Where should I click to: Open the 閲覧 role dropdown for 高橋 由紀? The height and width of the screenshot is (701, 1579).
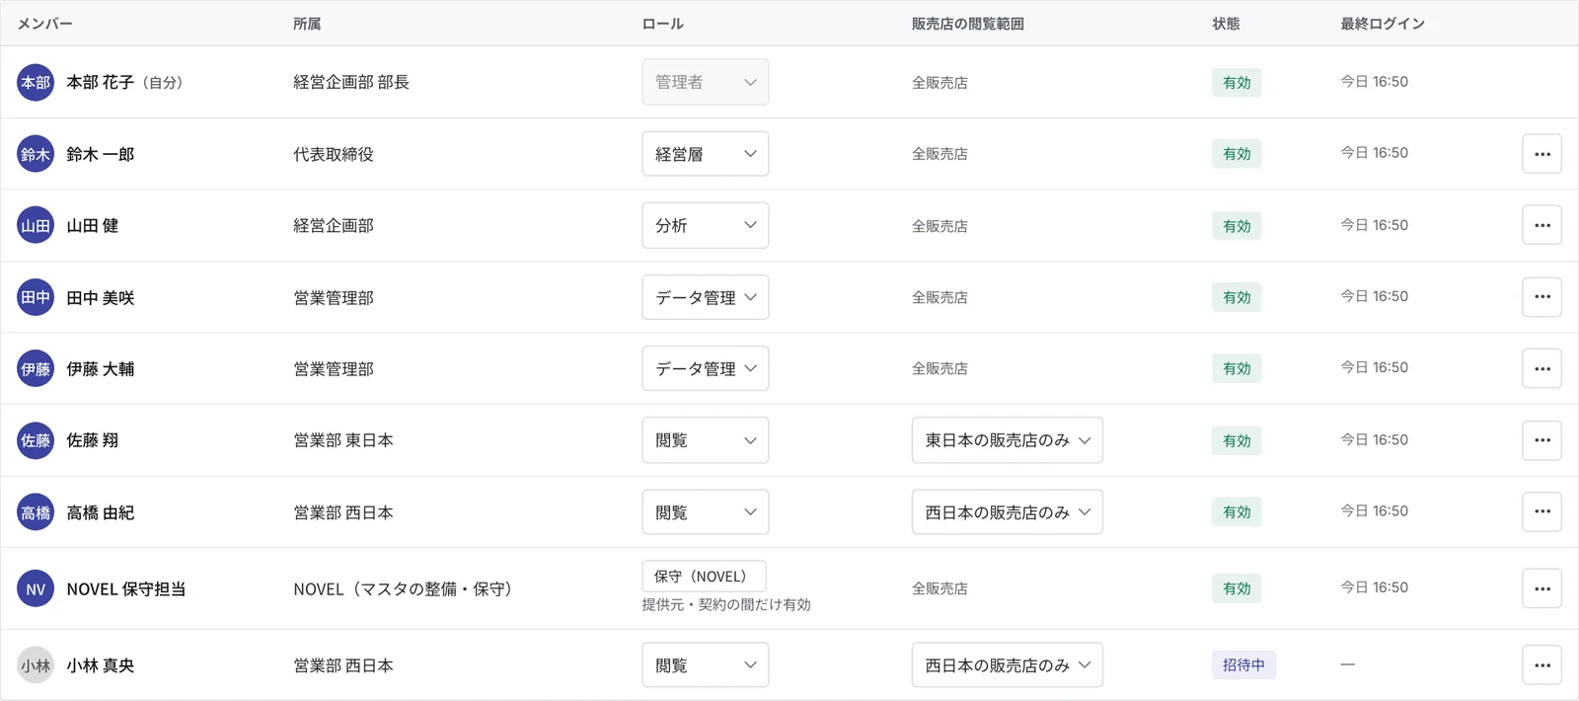pos(706,512)
